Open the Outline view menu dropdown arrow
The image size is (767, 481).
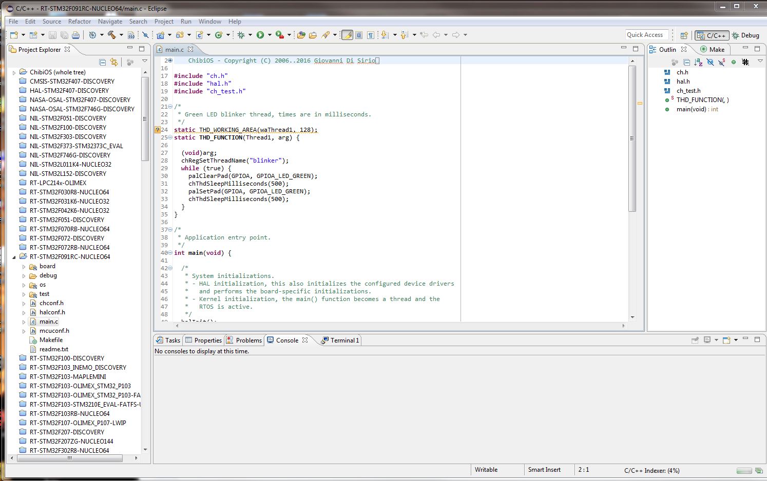(760, 62)
